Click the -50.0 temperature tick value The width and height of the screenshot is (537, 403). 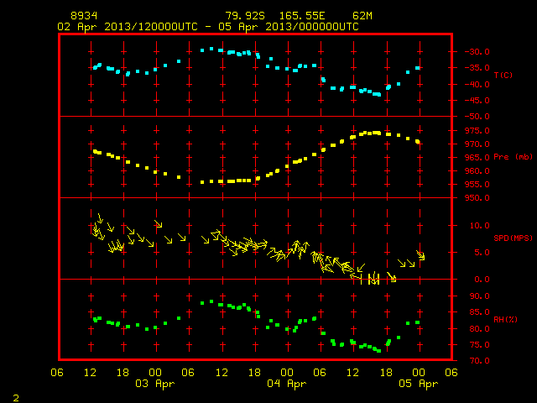click(x=477, y=117)
